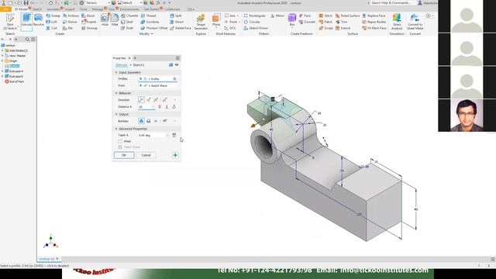Viewport: 496px width, 279px height.
Task: Select the Thread tool
Action: [x=148, y=15]
